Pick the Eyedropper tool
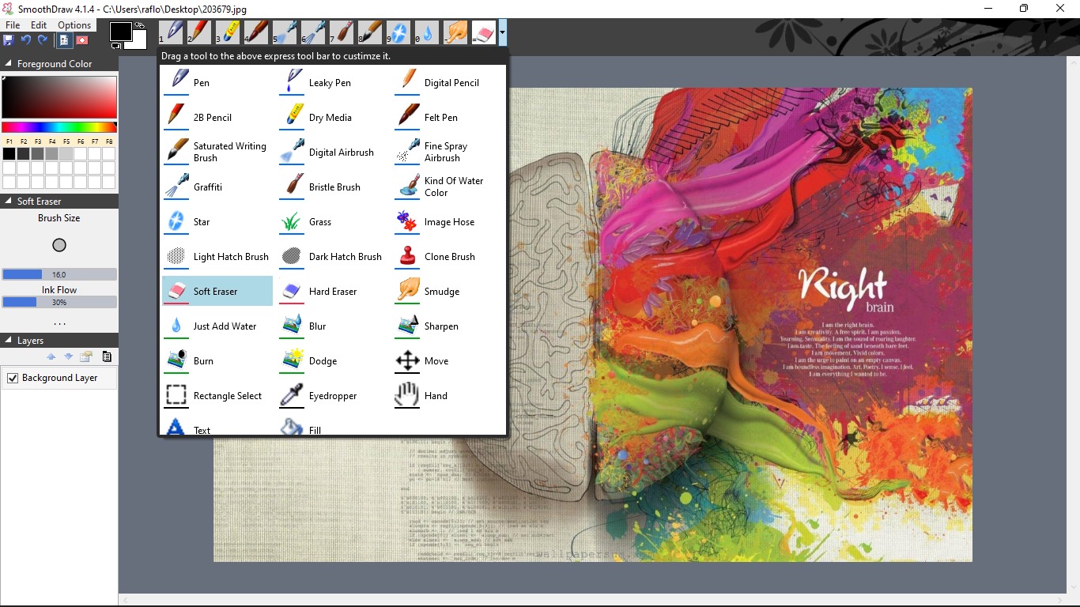The image size is (1080, 607). [332, 395]
